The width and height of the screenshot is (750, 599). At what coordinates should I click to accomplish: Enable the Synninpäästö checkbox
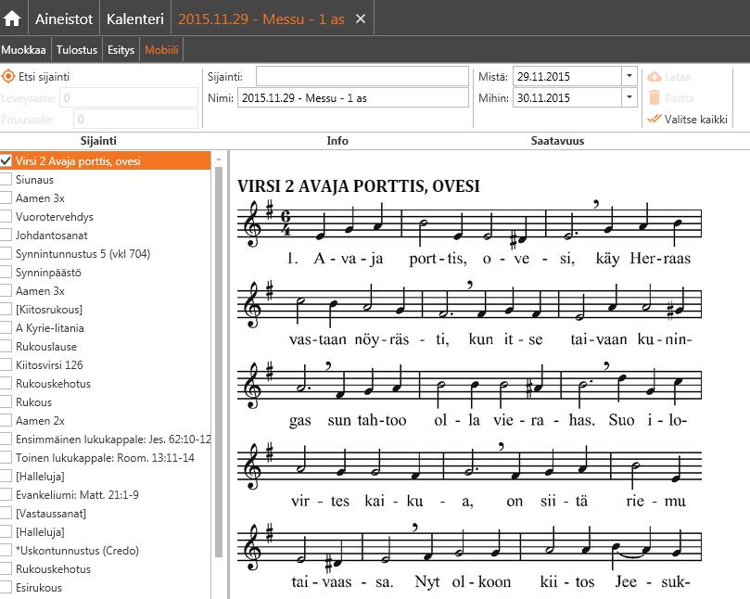pos(6,273)
